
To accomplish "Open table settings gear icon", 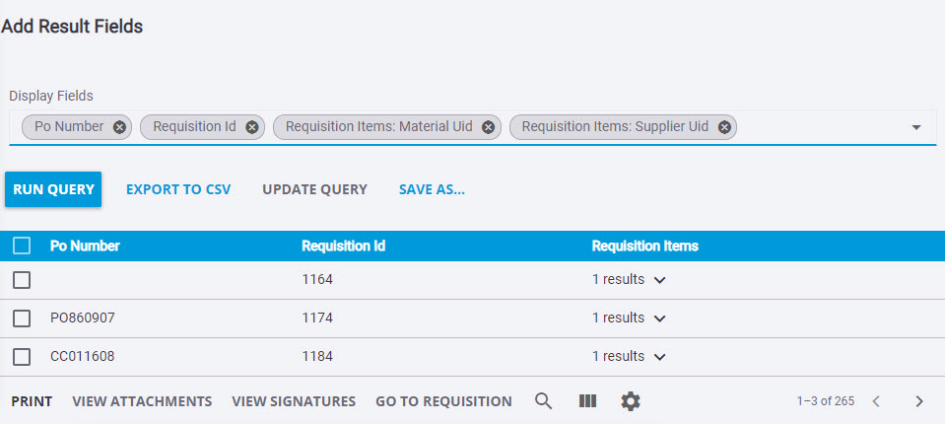I will click(631, 401).
